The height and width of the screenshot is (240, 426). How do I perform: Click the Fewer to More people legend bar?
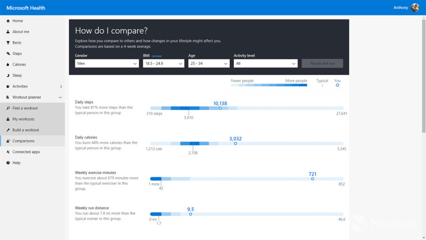coord(269,85)
